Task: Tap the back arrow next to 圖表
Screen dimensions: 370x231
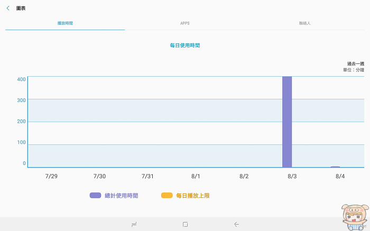Action: [8, 8]
